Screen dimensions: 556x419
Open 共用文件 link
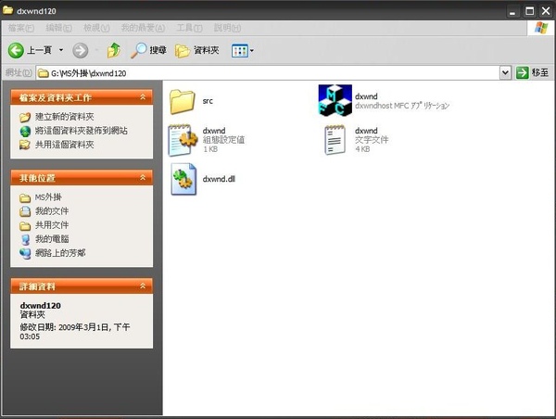tap(52, 225)
